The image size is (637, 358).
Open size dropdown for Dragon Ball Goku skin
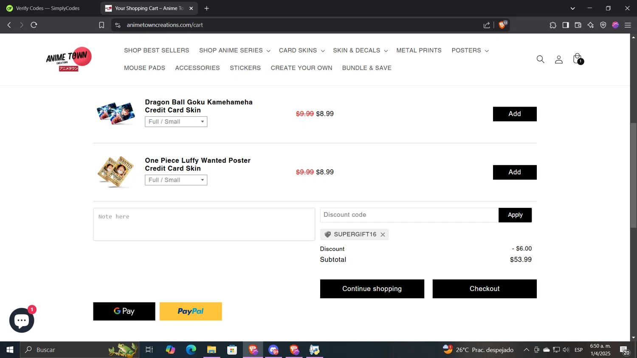(176, 122)
